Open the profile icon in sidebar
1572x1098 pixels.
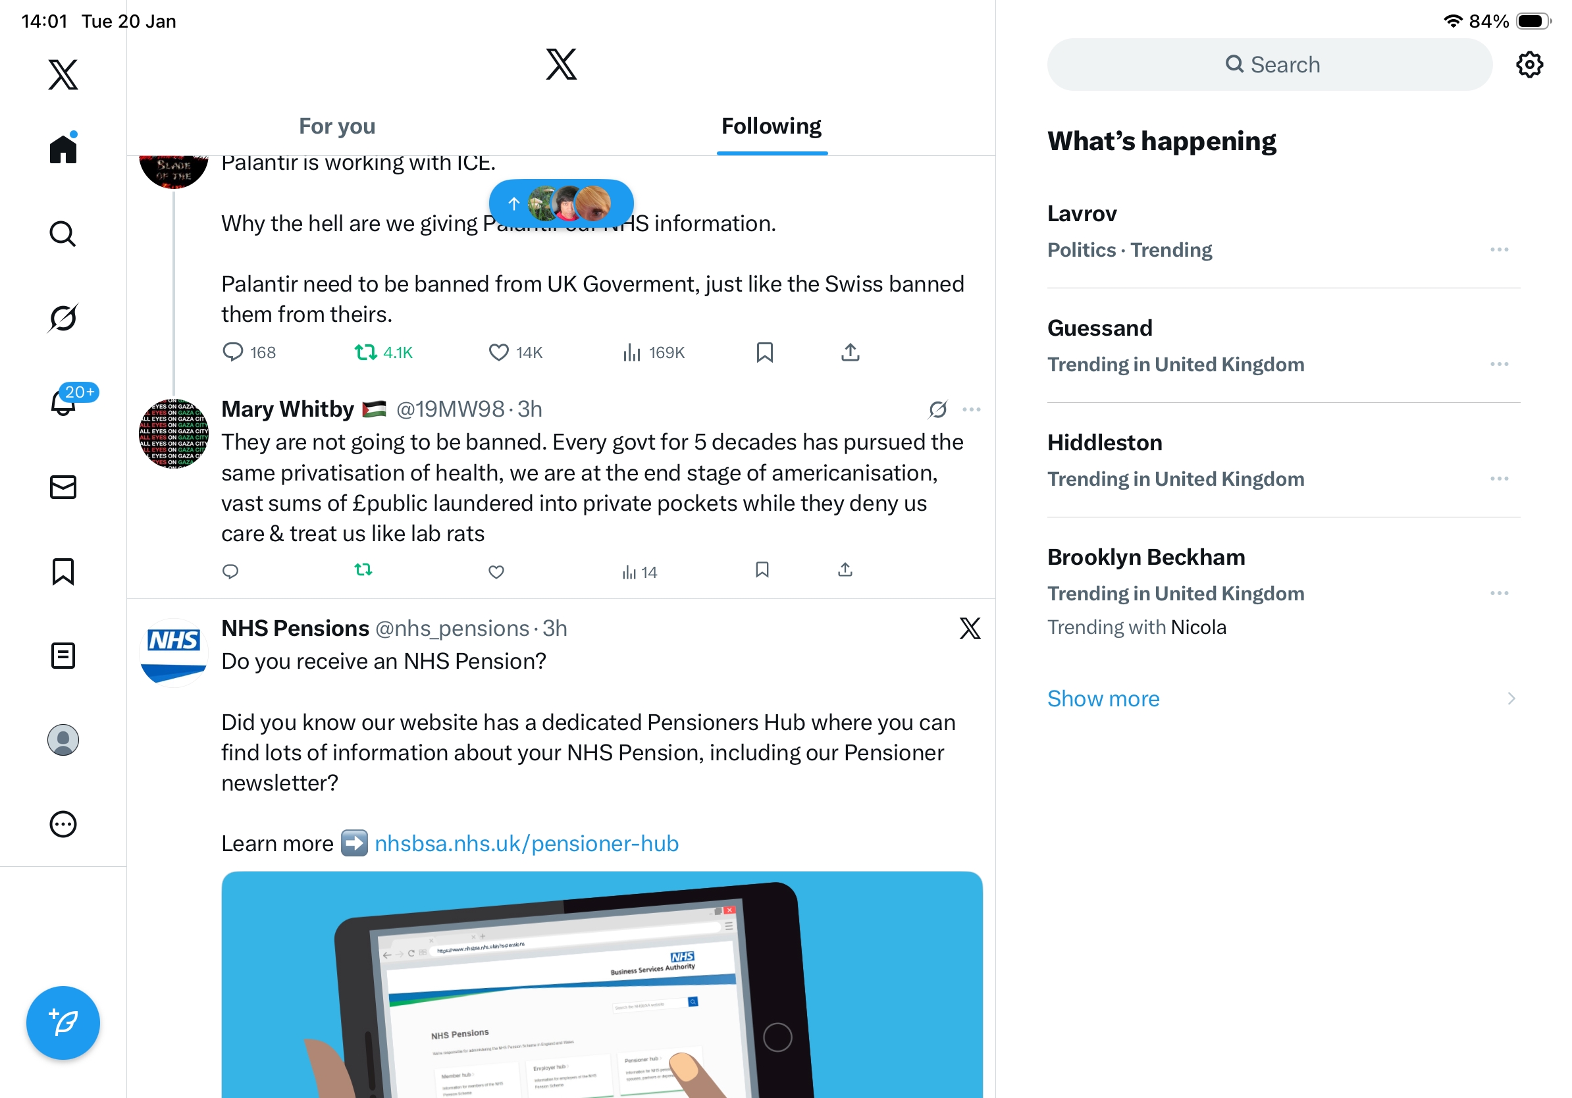pos(63,739)
